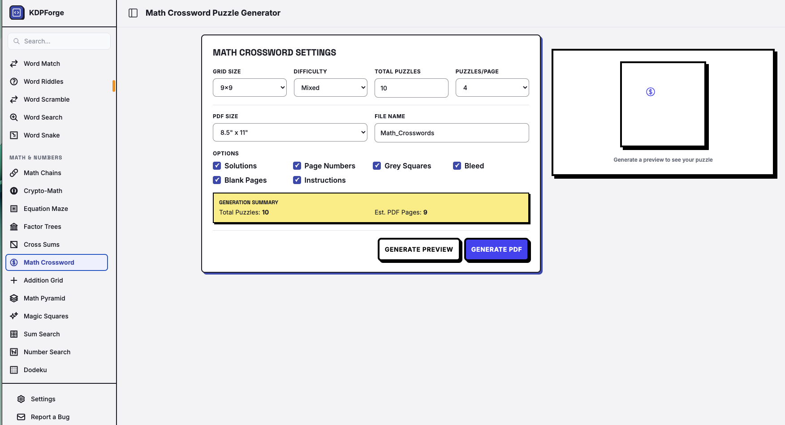Click the Number Search icon

pyautogui.click(x=14, y=352)
